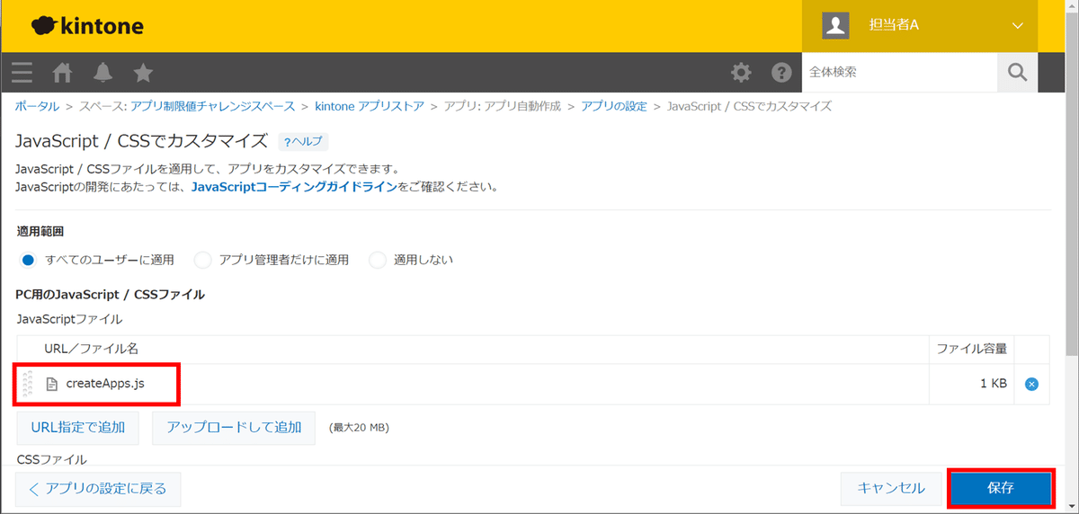This screenshot has width=1079, height=514.
Task: Grab the drag handle of createApps.js row
Action: (28, 384)
